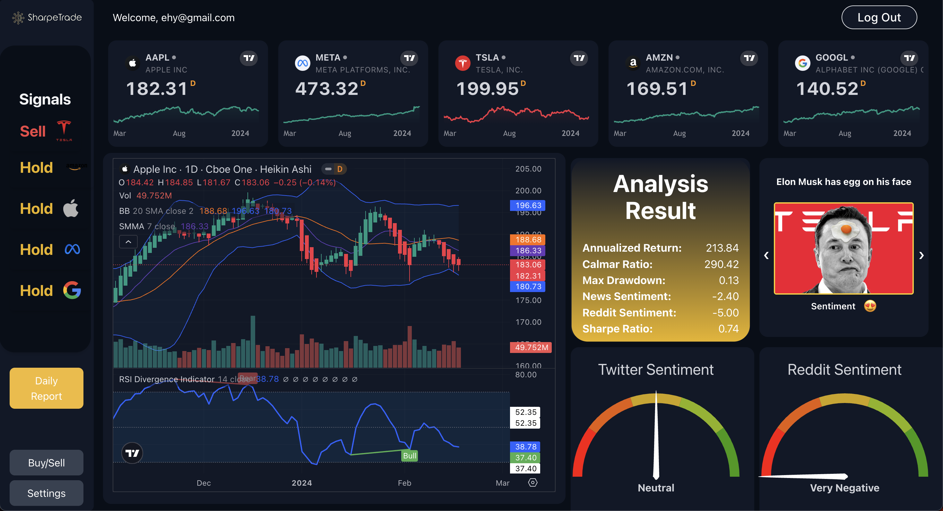Click the Bear divergence marker on RSI
943x511 pixels.
pos(247,378)
